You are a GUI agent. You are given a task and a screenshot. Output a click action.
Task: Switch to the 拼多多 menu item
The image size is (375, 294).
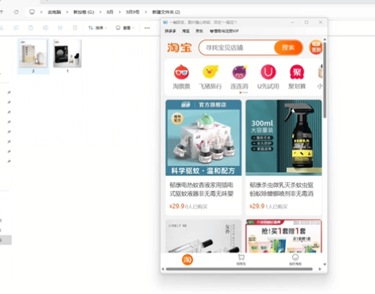(171, 31)
